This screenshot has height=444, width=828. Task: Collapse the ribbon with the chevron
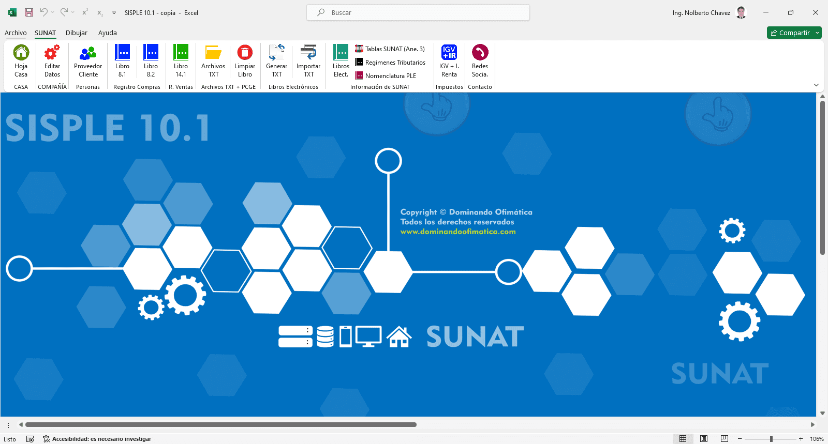pyautogui.click(x=816, y=85)
